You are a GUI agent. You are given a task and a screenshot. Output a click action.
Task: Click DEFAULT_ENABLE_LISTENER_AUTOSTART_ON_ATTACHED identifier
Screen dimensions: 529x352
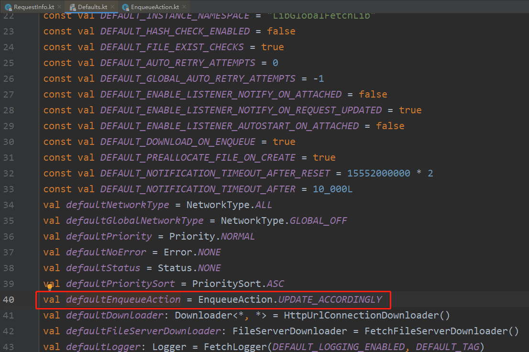click(230, 126)
